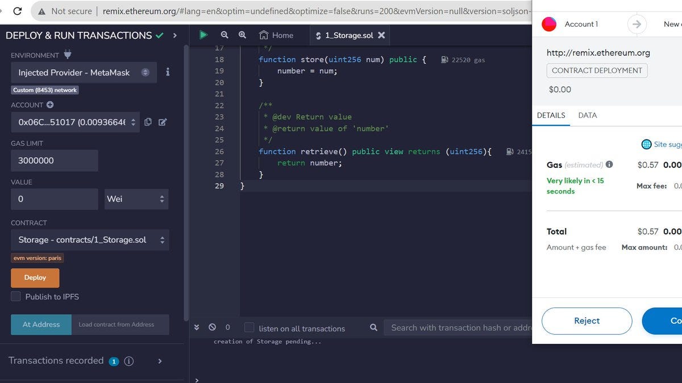Click the info icon next to Gas estimated
The width and height of the screenshot is (682, 383).
609,165
